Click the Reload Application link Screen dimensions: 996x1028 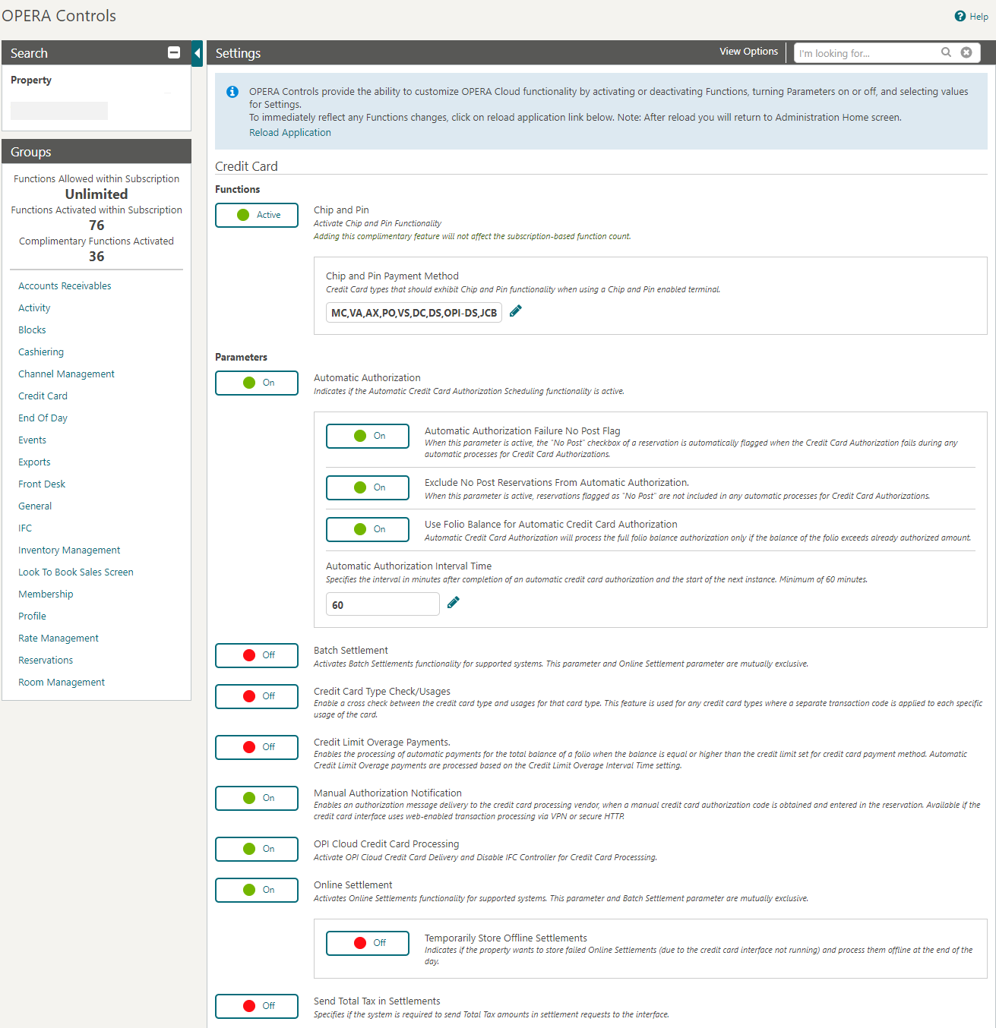point(290,132)
